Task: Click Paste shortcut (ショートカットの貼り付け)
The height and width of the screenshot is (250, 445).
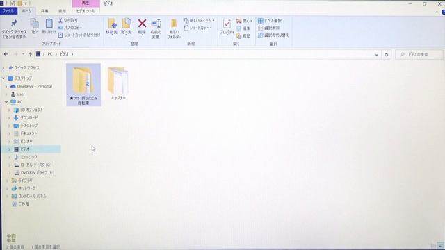Action: (x=79, y=35)
